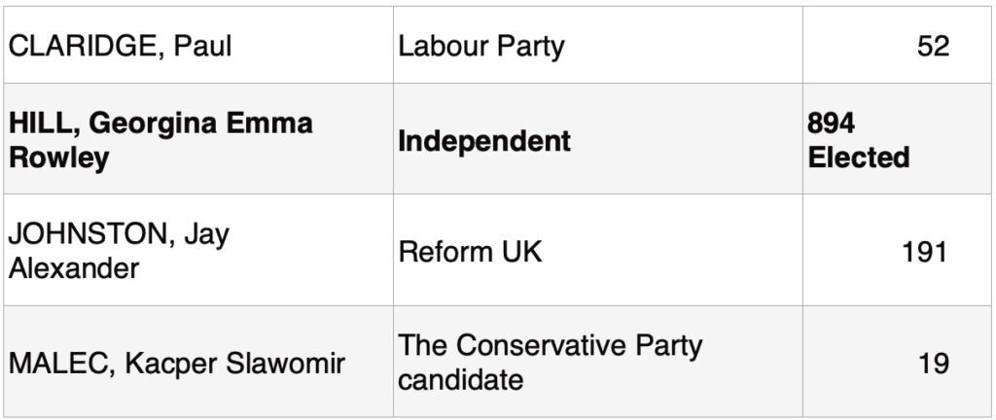This screenshot has width=996, height=420.
Task: Click the word Elected in results
Action: (858, 157)
